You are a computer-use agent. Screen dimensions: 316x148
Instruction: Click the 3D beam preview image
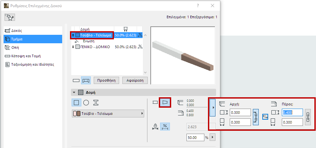tap(183, 55)
